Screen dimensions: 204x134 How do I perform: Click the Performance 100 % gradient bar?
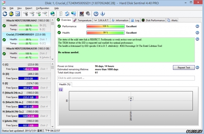point(106,26)
